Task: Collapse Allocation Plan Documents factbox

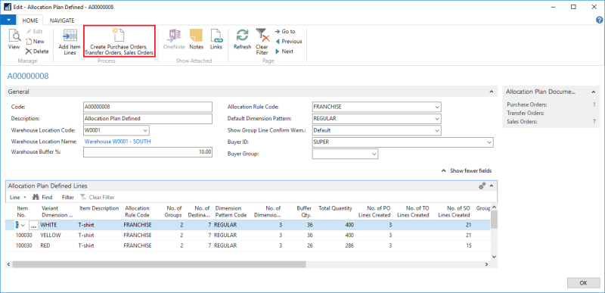Action: tap(593, 92)
